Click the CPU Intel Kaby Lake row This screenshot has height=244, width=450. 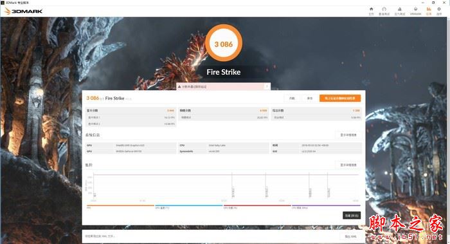point(223,145)
